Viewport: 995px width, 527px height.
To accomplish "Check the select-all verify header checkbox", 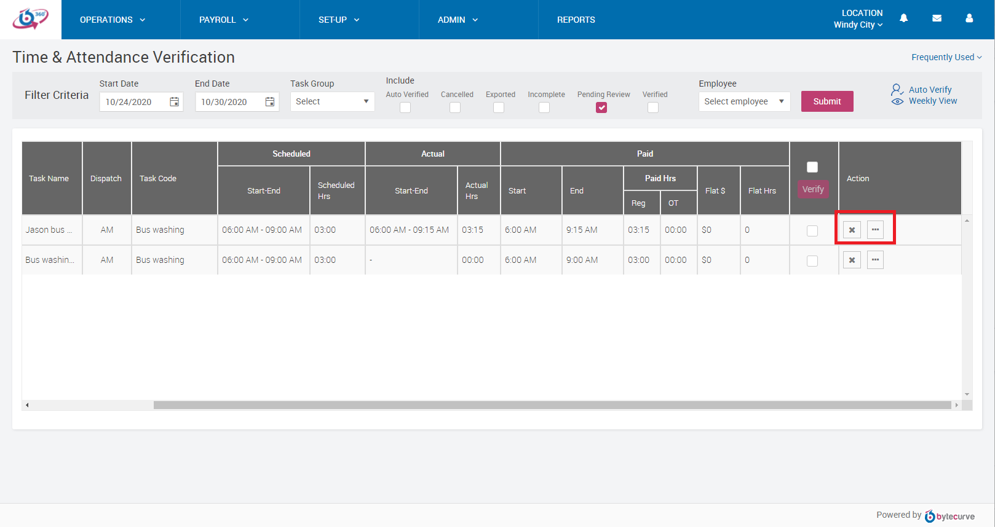I will click(x=812, y=167).
